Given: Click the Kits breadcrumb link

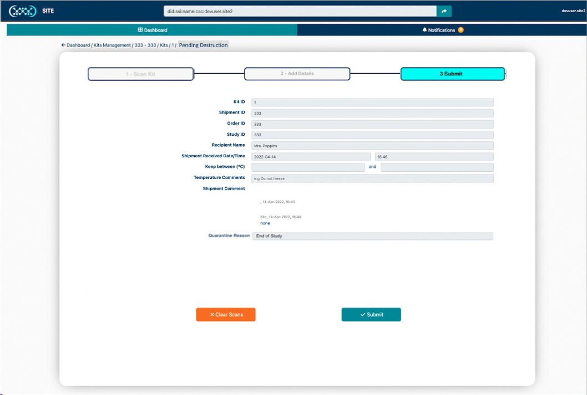Looking at the screenshot, I should 164,45.
